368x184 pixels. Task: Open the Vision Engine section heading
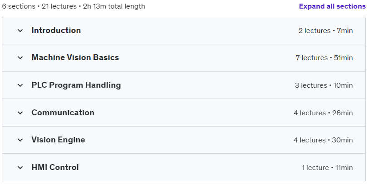coord(58,140)
